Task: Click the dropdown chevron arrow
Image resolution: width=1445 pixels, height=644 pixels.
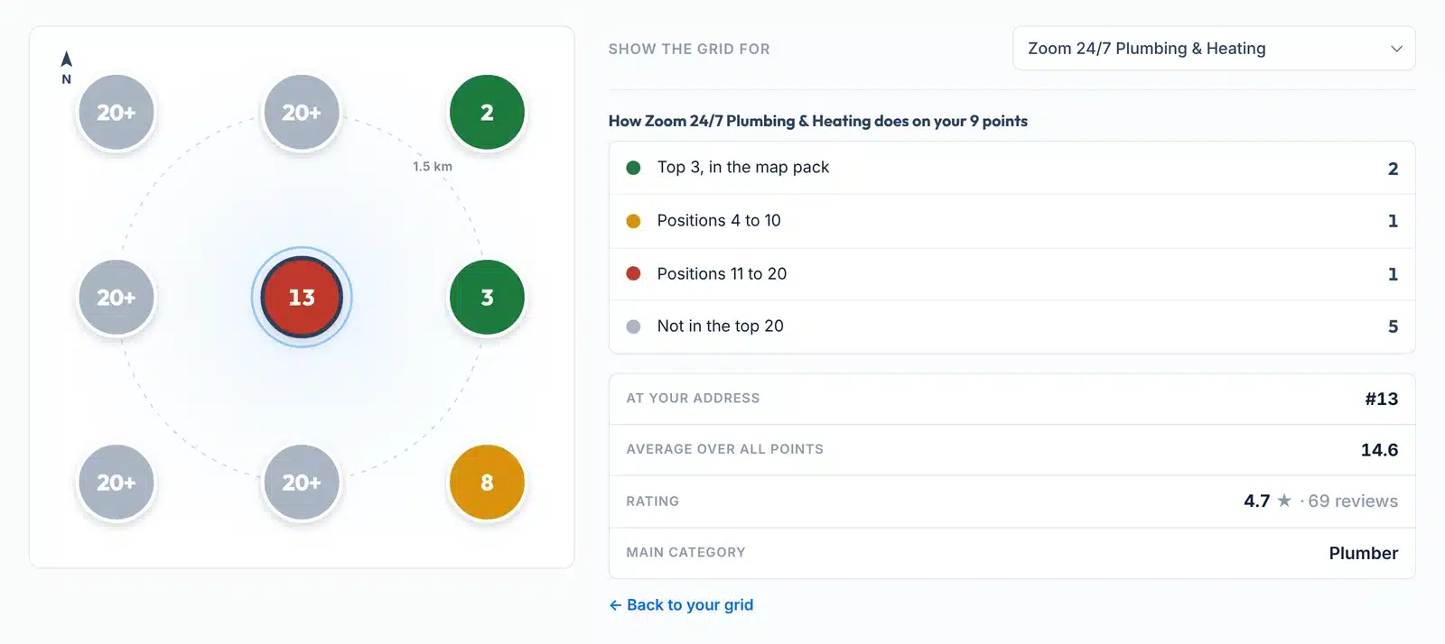Action: click(1396, 49)
